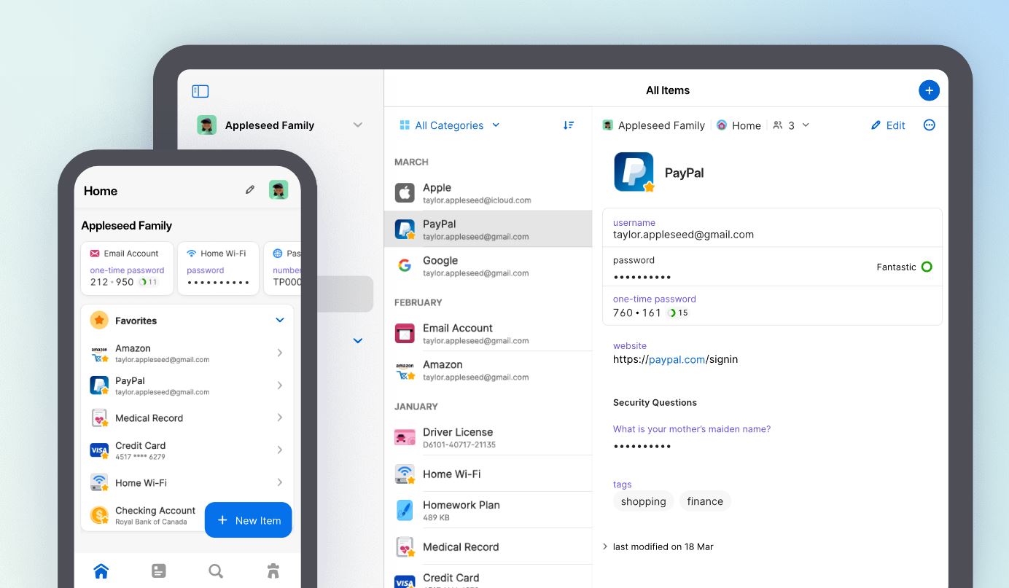Click the Visa Credit Card icon in tablet list
Screen dimensions: 1009x588
point(405,581)
